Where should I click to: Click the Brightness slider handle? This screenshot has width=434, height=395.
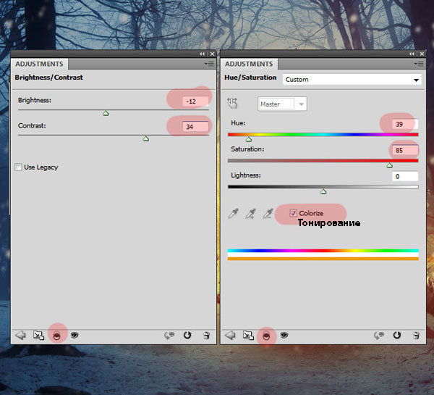pyautogui.click(x=106, y=113)
